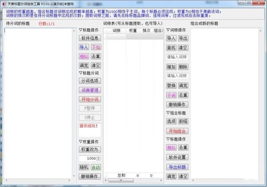Click the window title bar app icon
Image resolution: width=267 pixels, height=187 pixels.
coord(4,4)
